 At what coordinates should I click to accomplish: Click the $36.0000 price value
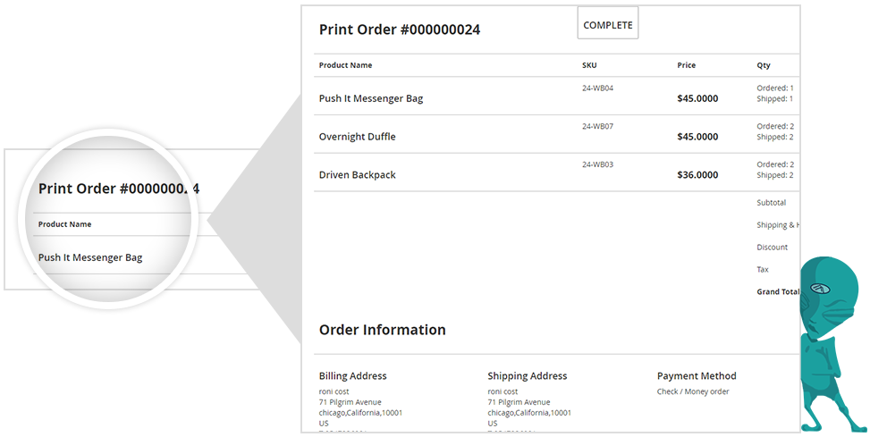(x=697, y=175)
